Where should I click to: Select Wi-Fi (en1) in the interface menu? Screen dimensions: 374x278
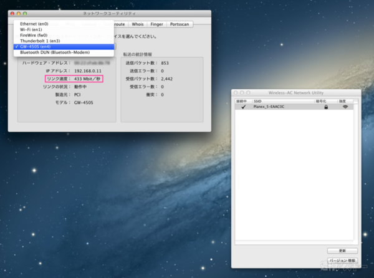tap(30, 29)
